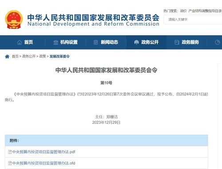
Task: Click the national emblem logo
Action: coord(14,20)
